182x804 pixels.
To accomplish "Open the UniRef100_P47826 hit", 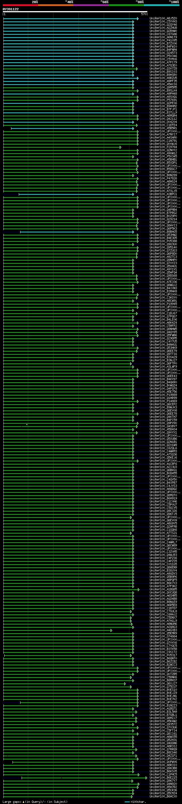I will tap(163, 179).
